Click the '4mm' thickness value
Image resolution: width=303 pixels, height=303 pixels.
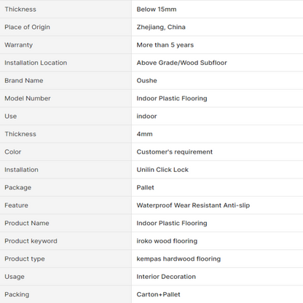pyautogui.click(x=144, y=134)
